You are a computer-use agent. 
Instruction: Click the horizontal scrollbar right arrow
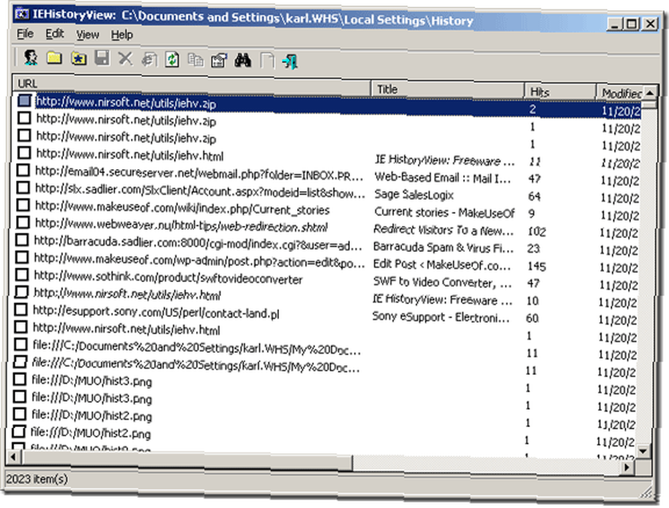[x=627, y=467]
